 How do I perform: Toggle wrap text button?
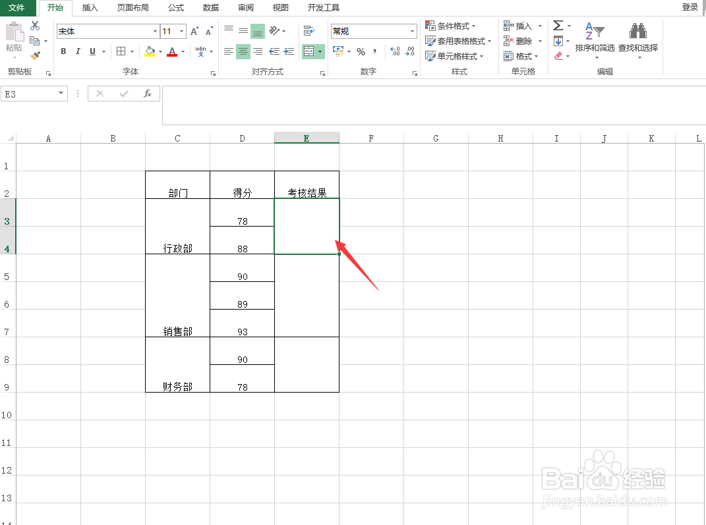(309, 30)
